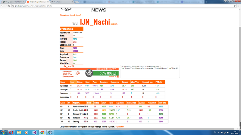
Task: Click the vertical page scrollbar
Action: pos(240,76)
